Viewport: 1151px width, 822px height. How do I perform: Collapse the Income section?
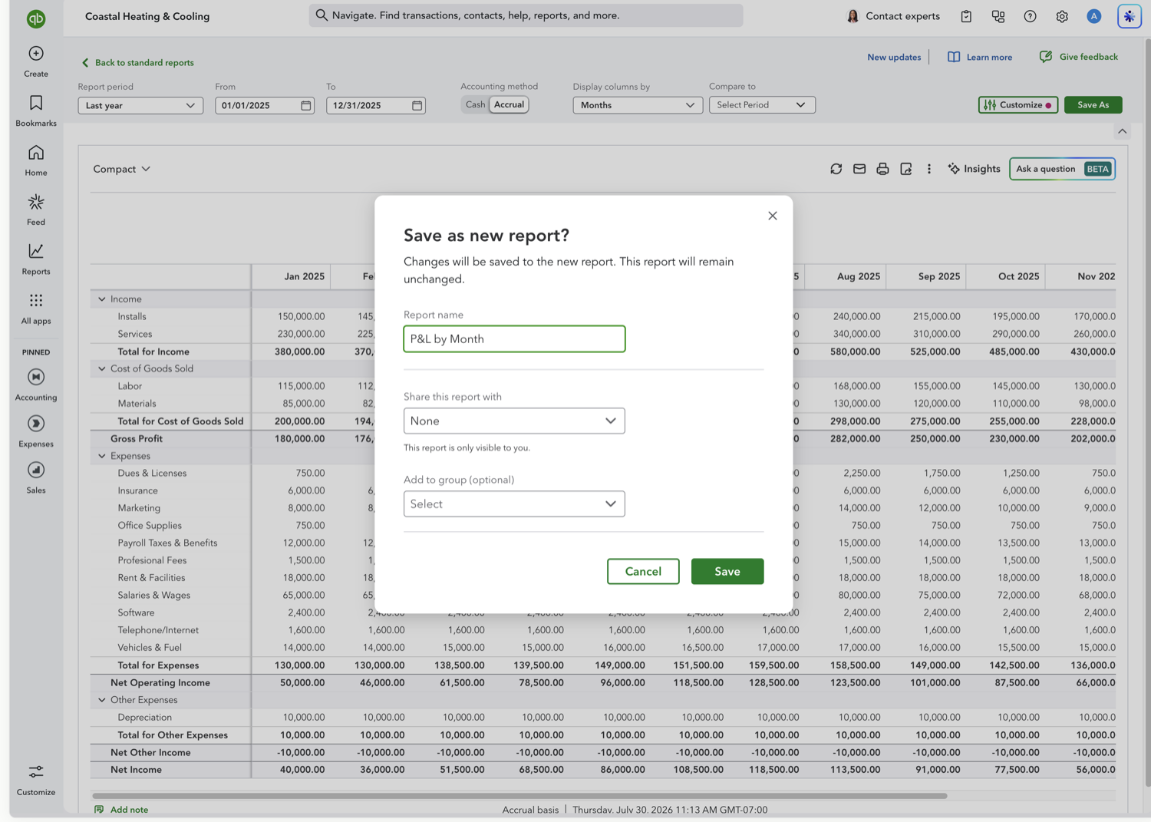[102, 299]
